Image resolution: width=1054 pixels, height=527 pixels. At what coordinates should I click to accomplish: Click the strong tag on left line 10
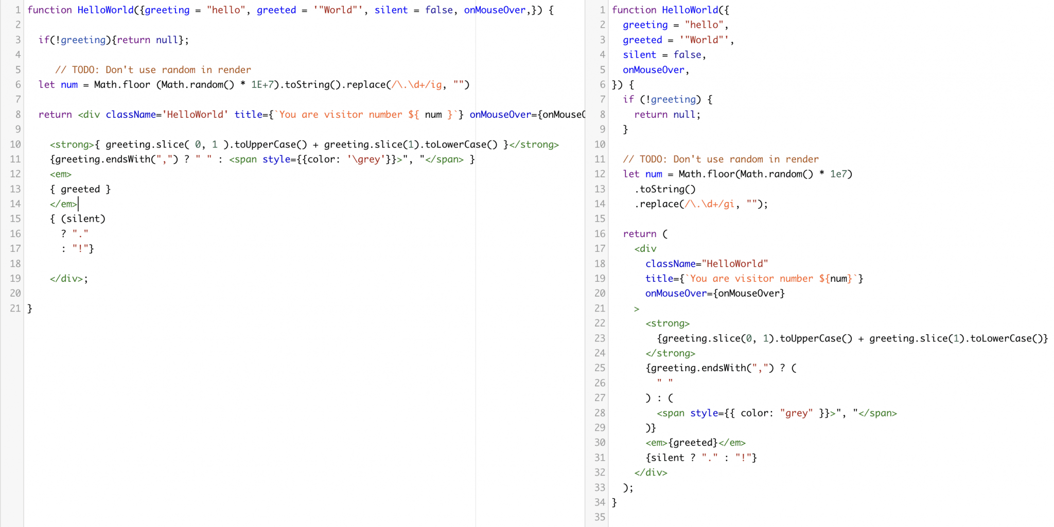coord(72,144)
